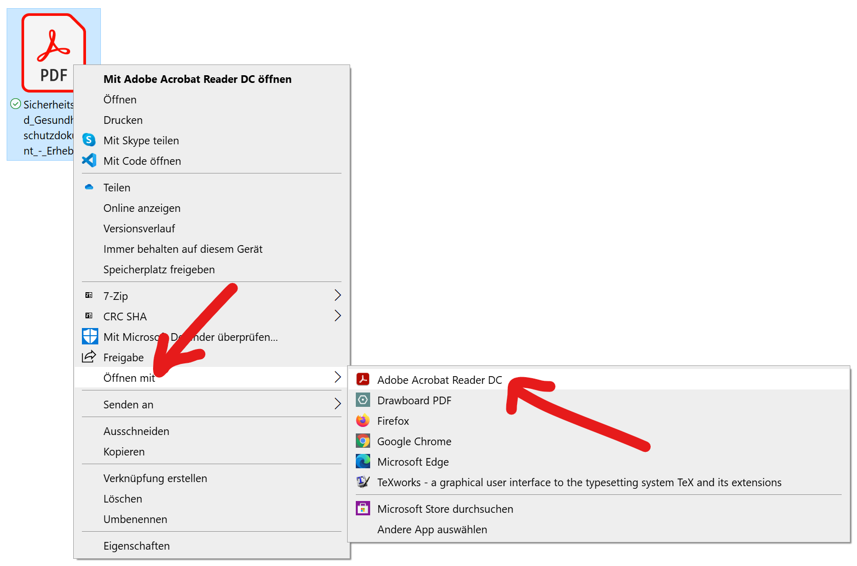Select the Öffnen mit entry
Image resolution: width=857 pixels, height=566 pixels.
tap(212, 378)
